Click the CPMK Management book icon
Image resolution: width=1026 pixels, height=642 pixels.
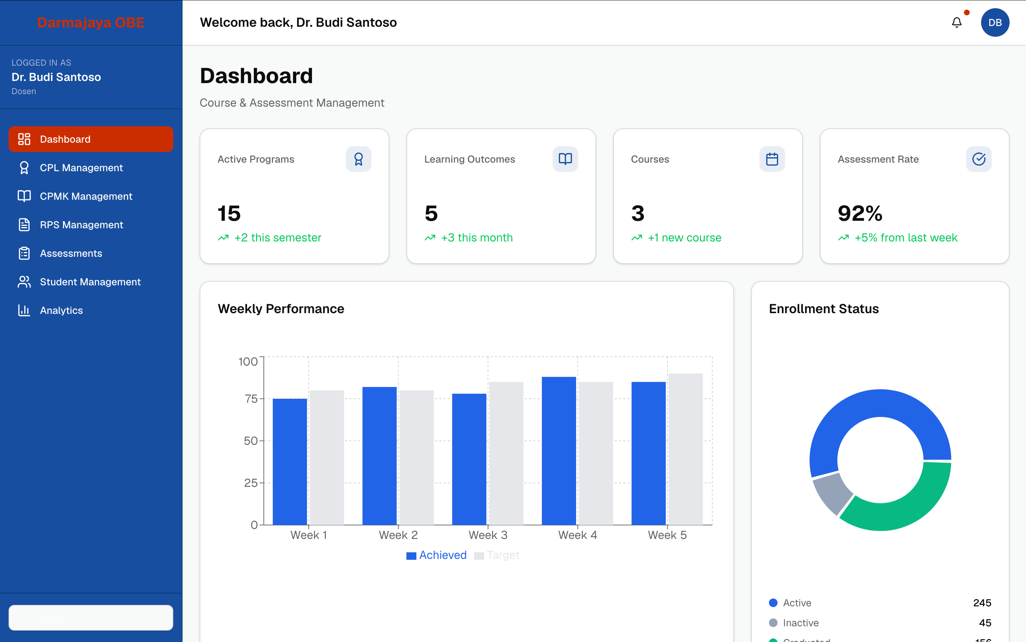[24, 196]
